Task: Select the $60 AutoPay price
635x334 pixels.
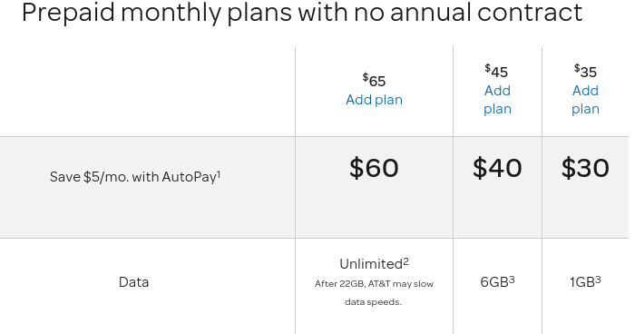Action: (x=374, y=168)
